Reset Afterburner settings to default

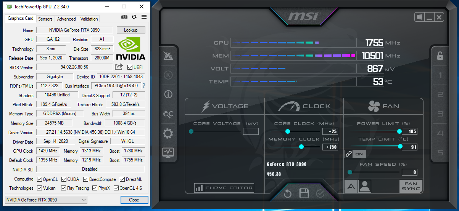click(x=288, y=194)
